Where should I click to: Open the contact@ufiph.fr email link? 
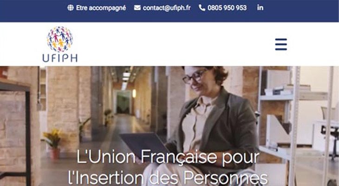[167, 8]
